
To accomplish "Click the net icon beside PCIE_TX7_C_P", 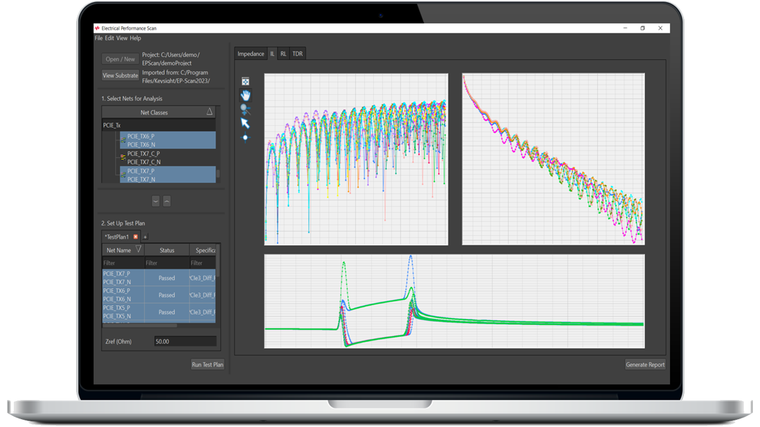I will click(123, 157).
